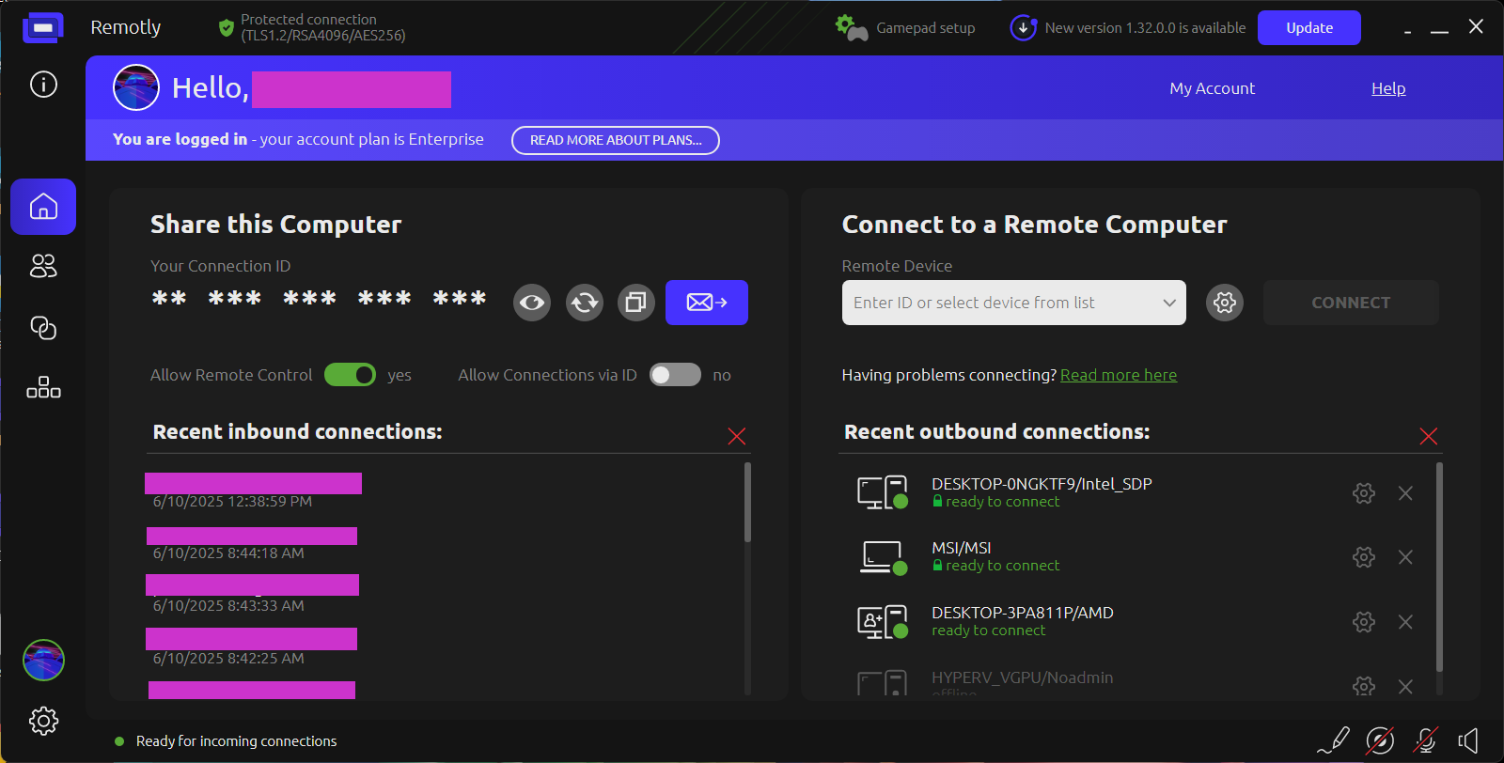Remove DESKTOP-0NGKTF9/Intel_SDP from list
This screenshot has height=763, width=1504.
point(1405,493)
